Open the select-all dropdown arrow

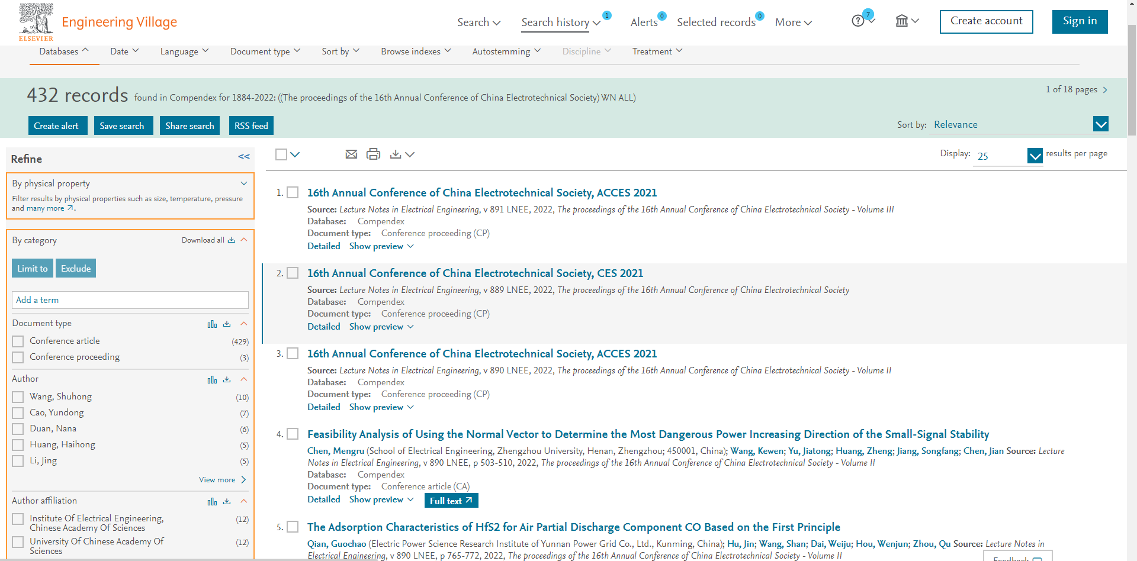295,154
